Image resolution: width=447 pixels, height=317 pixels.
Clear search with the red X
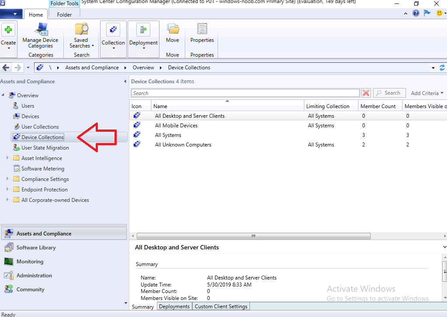[x=366, y=93]
